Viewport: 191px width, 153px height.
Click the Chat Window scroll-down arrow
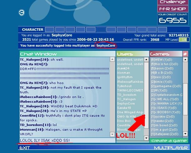pos(112,135)
